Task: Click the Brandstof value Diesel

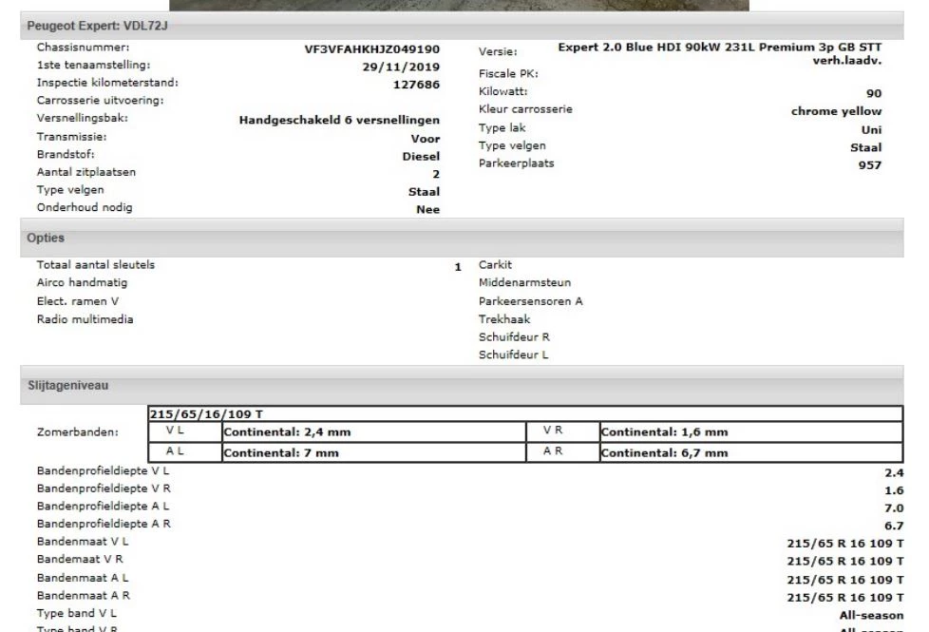Action: tap(419, 156)
